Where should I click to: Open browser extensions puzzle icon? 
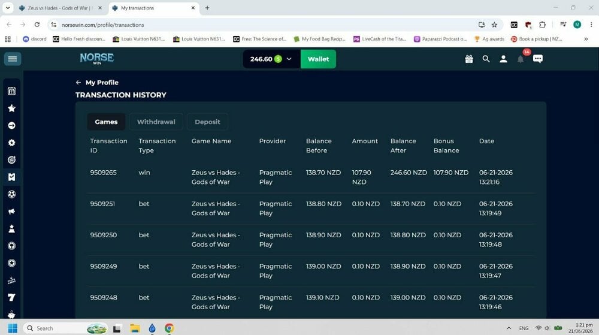(x=543, y=25)
